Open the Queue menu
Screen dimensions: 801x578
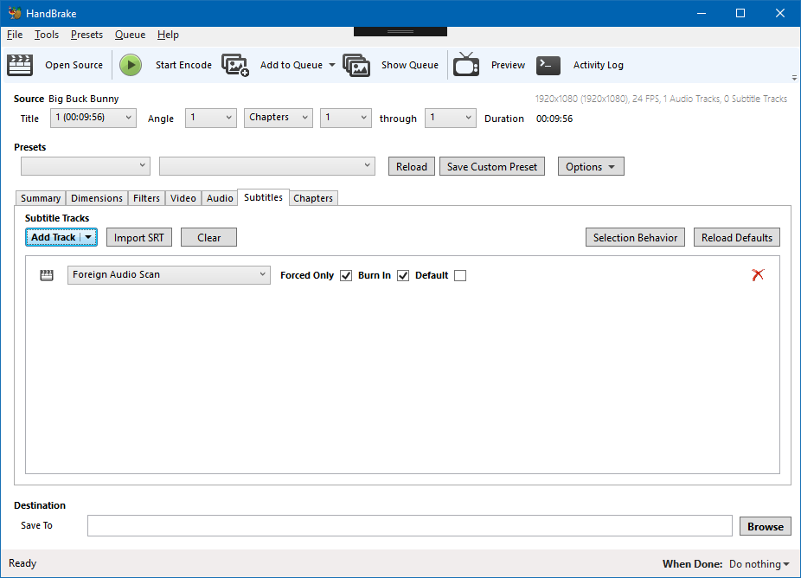coord(131,35)
